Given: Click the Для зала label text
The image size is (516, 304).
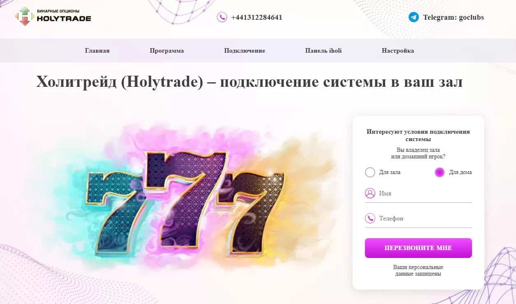Looking at the screenshot, I should [x=390, y=172].
